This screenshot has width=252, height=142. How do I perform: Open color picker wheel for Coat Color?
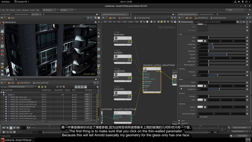tap(205, 41)
